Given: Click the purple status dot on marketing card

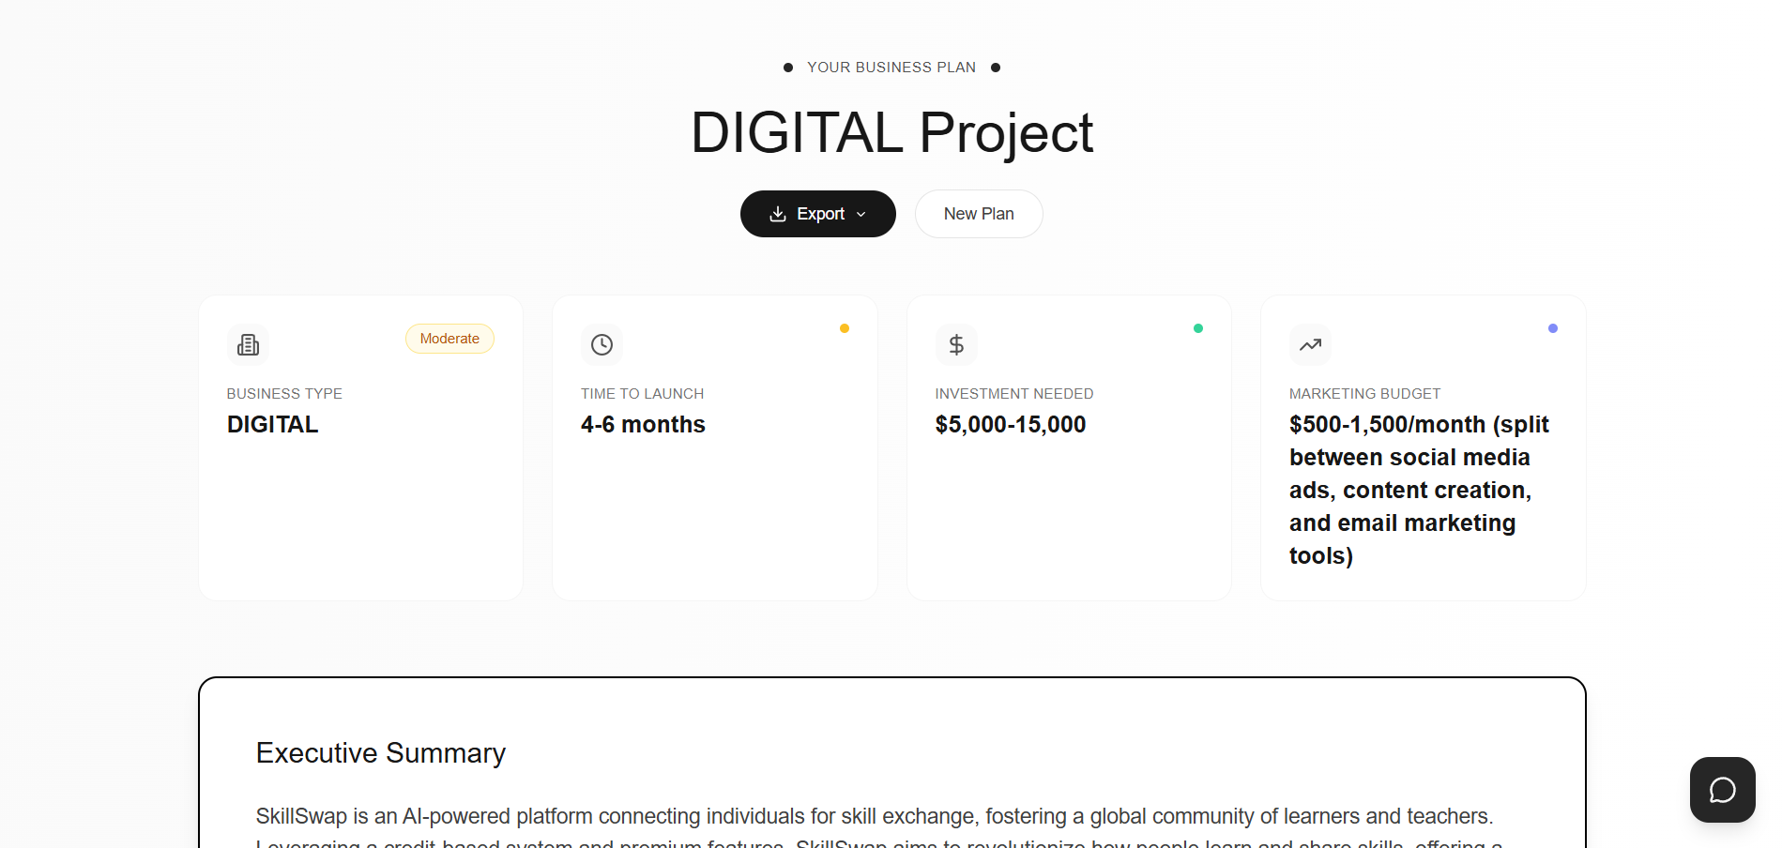Looking at the screenshot, I should (1552, 328).
